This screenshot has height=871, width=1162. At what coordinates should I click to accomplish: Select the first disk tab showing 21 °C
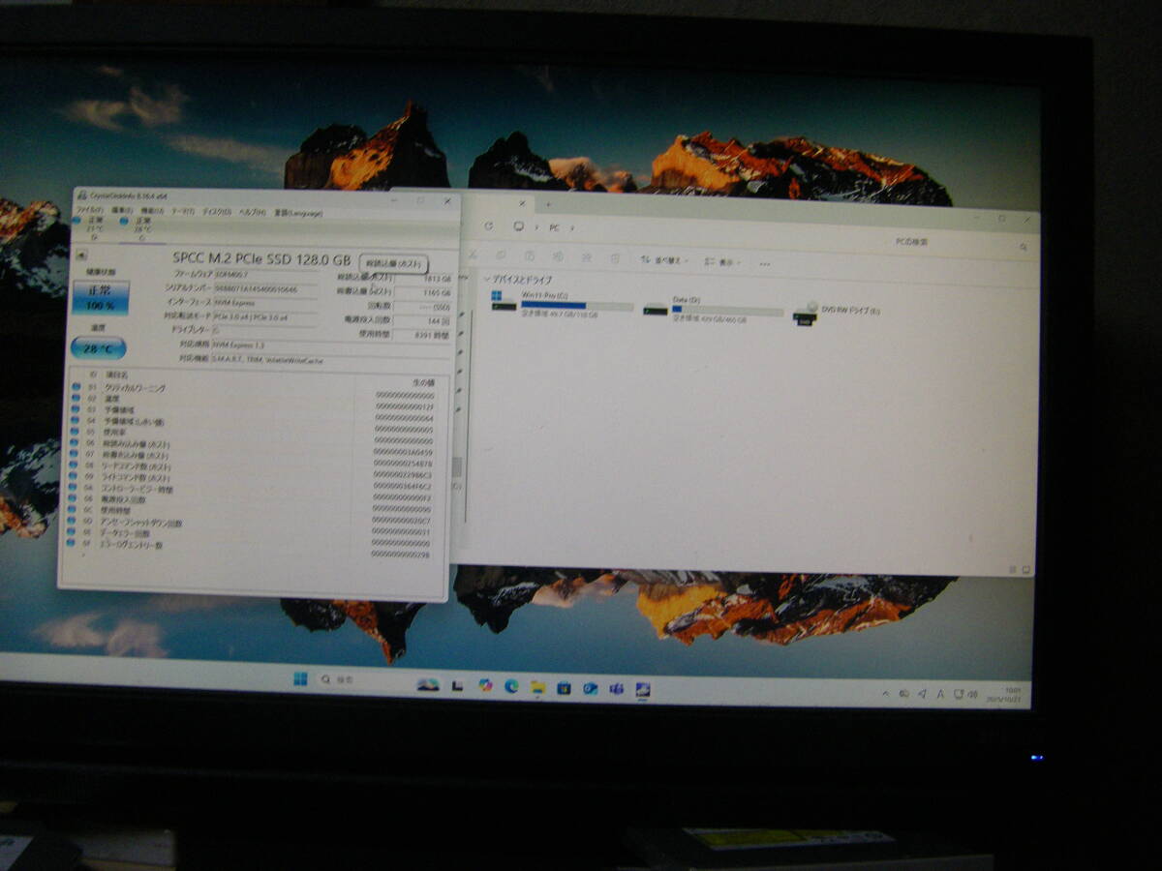[92, 227]
